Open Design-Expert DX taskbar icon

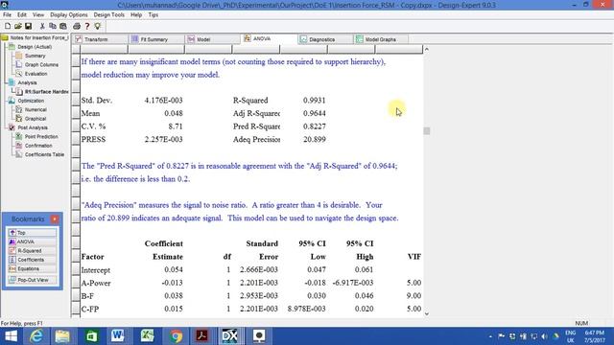(x=229, y=336)
